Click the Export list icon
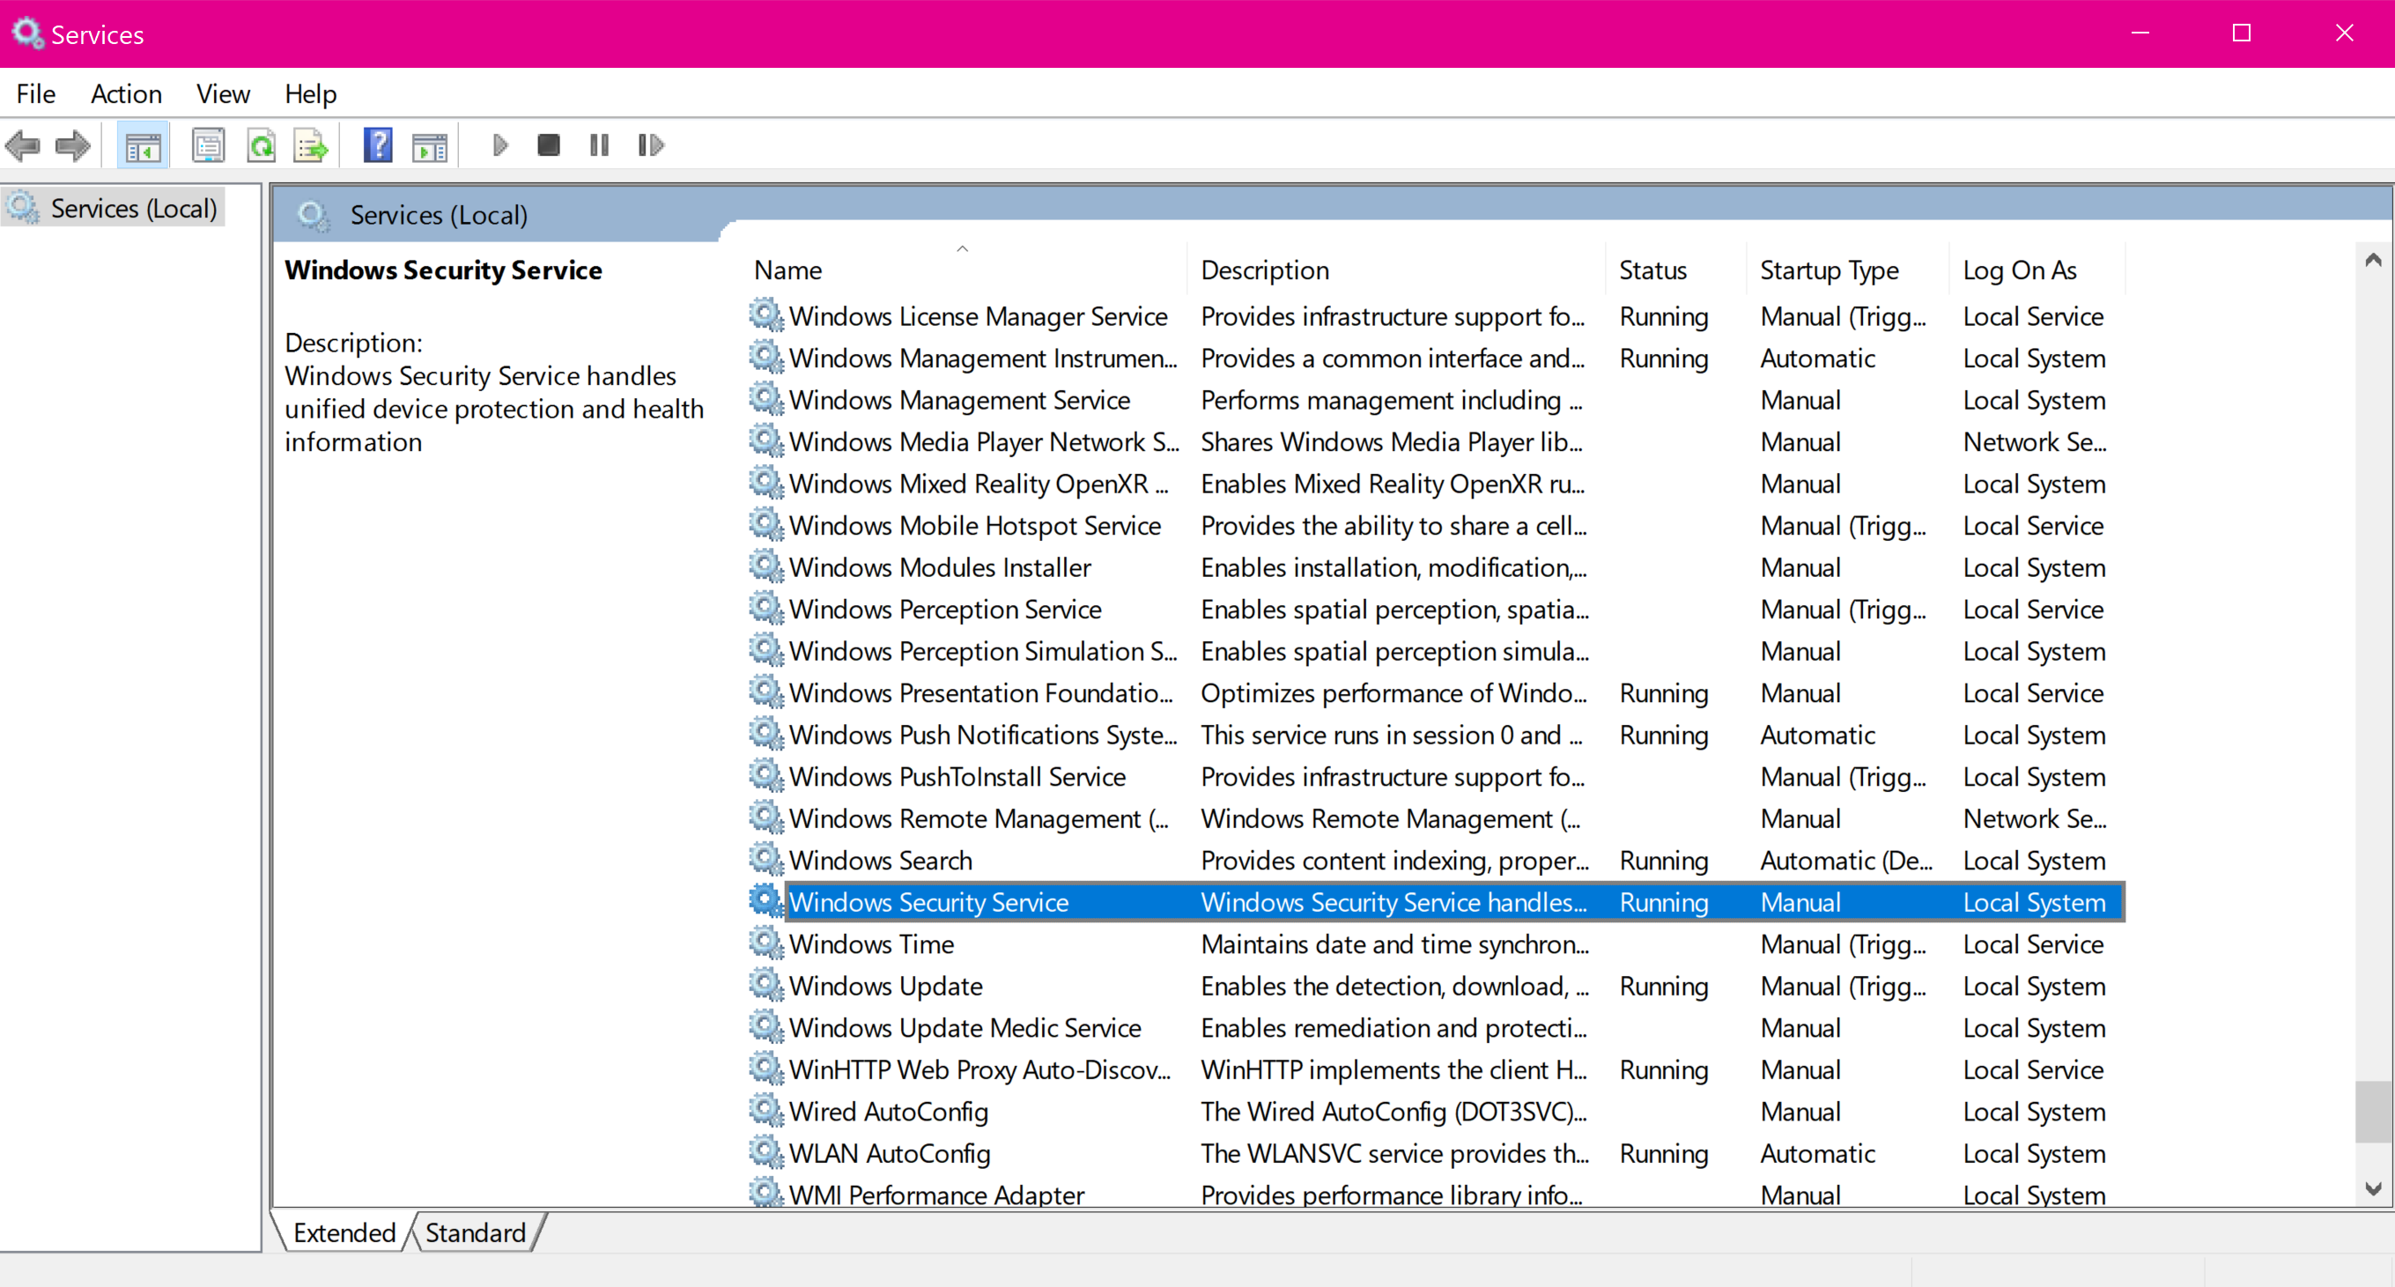This screenshot has width=2395, height=1287. click(x=314, y=144)
